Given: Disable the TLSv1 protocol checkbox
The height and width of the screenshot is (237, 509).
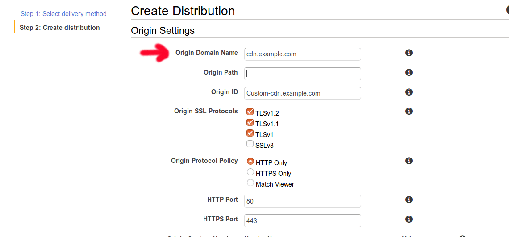Looking at the screenshot, I should pos(250,133).
